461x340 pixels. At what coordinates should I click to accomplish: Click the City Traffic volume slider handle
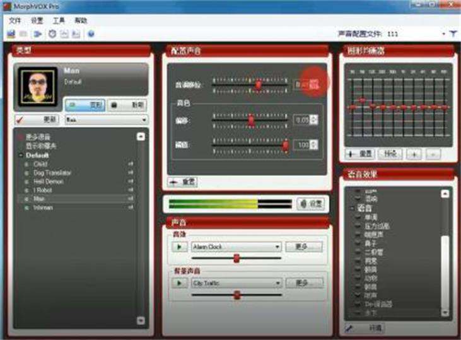point(237,295)
